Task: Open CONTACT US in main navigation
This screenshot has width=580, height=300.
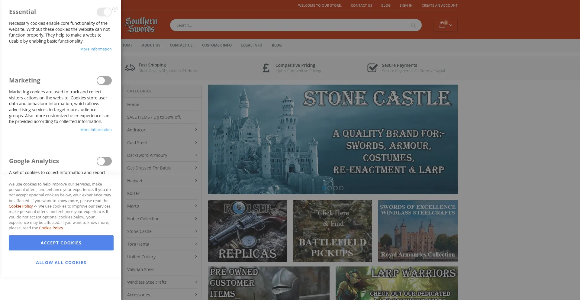Action: [x=181, y=45]
